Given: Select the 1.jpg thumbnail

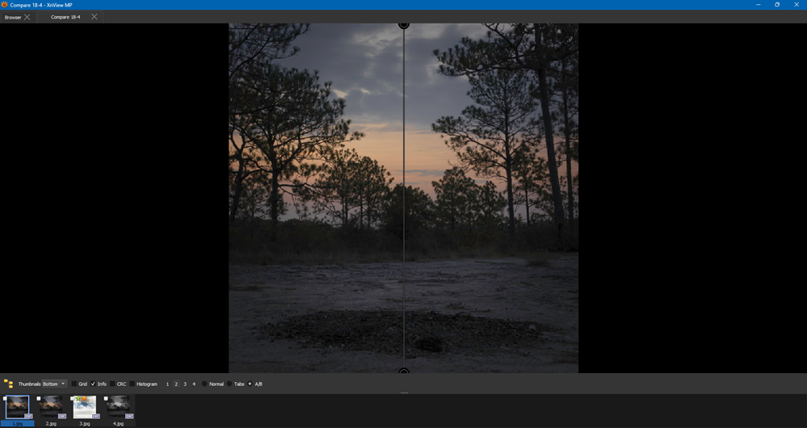Looking at the screenshot, I should [18, 407].
